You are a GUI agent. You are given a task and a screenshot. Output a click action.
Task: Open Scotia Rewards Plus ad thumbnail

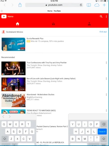coord(13,44)
